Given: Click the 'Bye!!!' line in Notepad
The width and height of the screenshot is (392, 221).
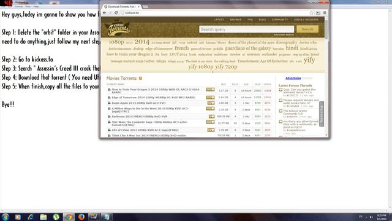Looking at the screenshot, I should pos(8,104).
